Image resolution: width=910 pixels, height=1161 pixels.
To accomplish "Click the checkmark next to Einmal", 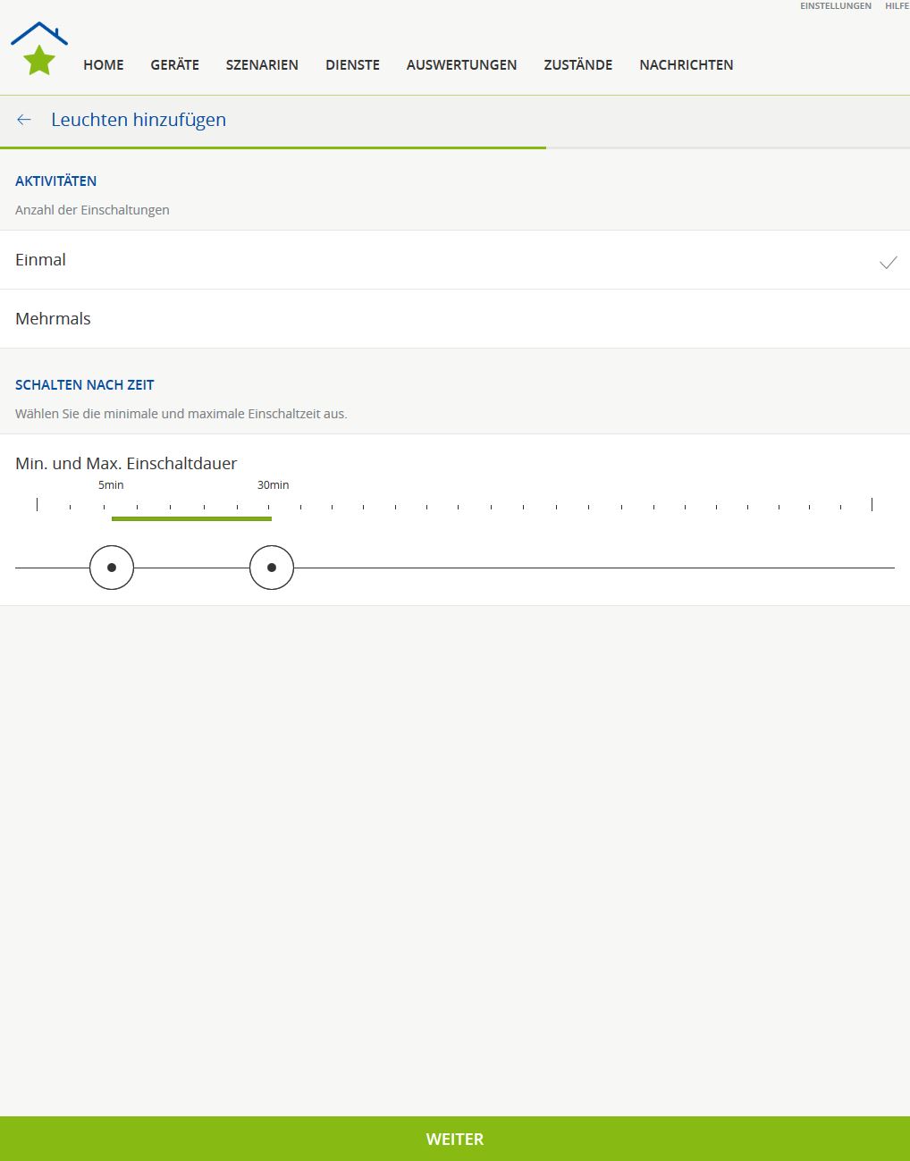I will point(888,262).
